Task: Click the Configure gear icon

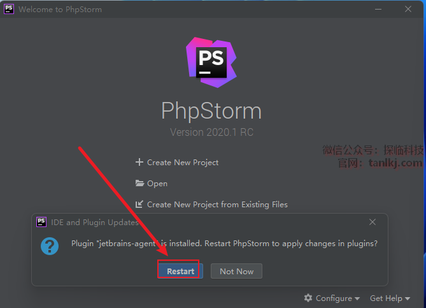Action: pyautogui.click(x=308, y=298)
